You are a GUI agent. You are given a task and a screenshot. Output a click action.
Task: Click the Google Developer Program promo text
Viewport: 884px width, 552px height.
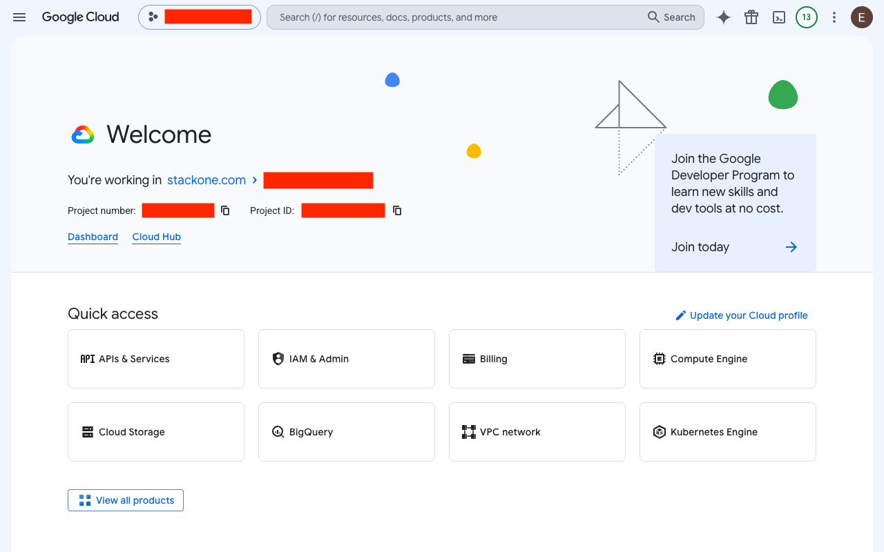733,184
